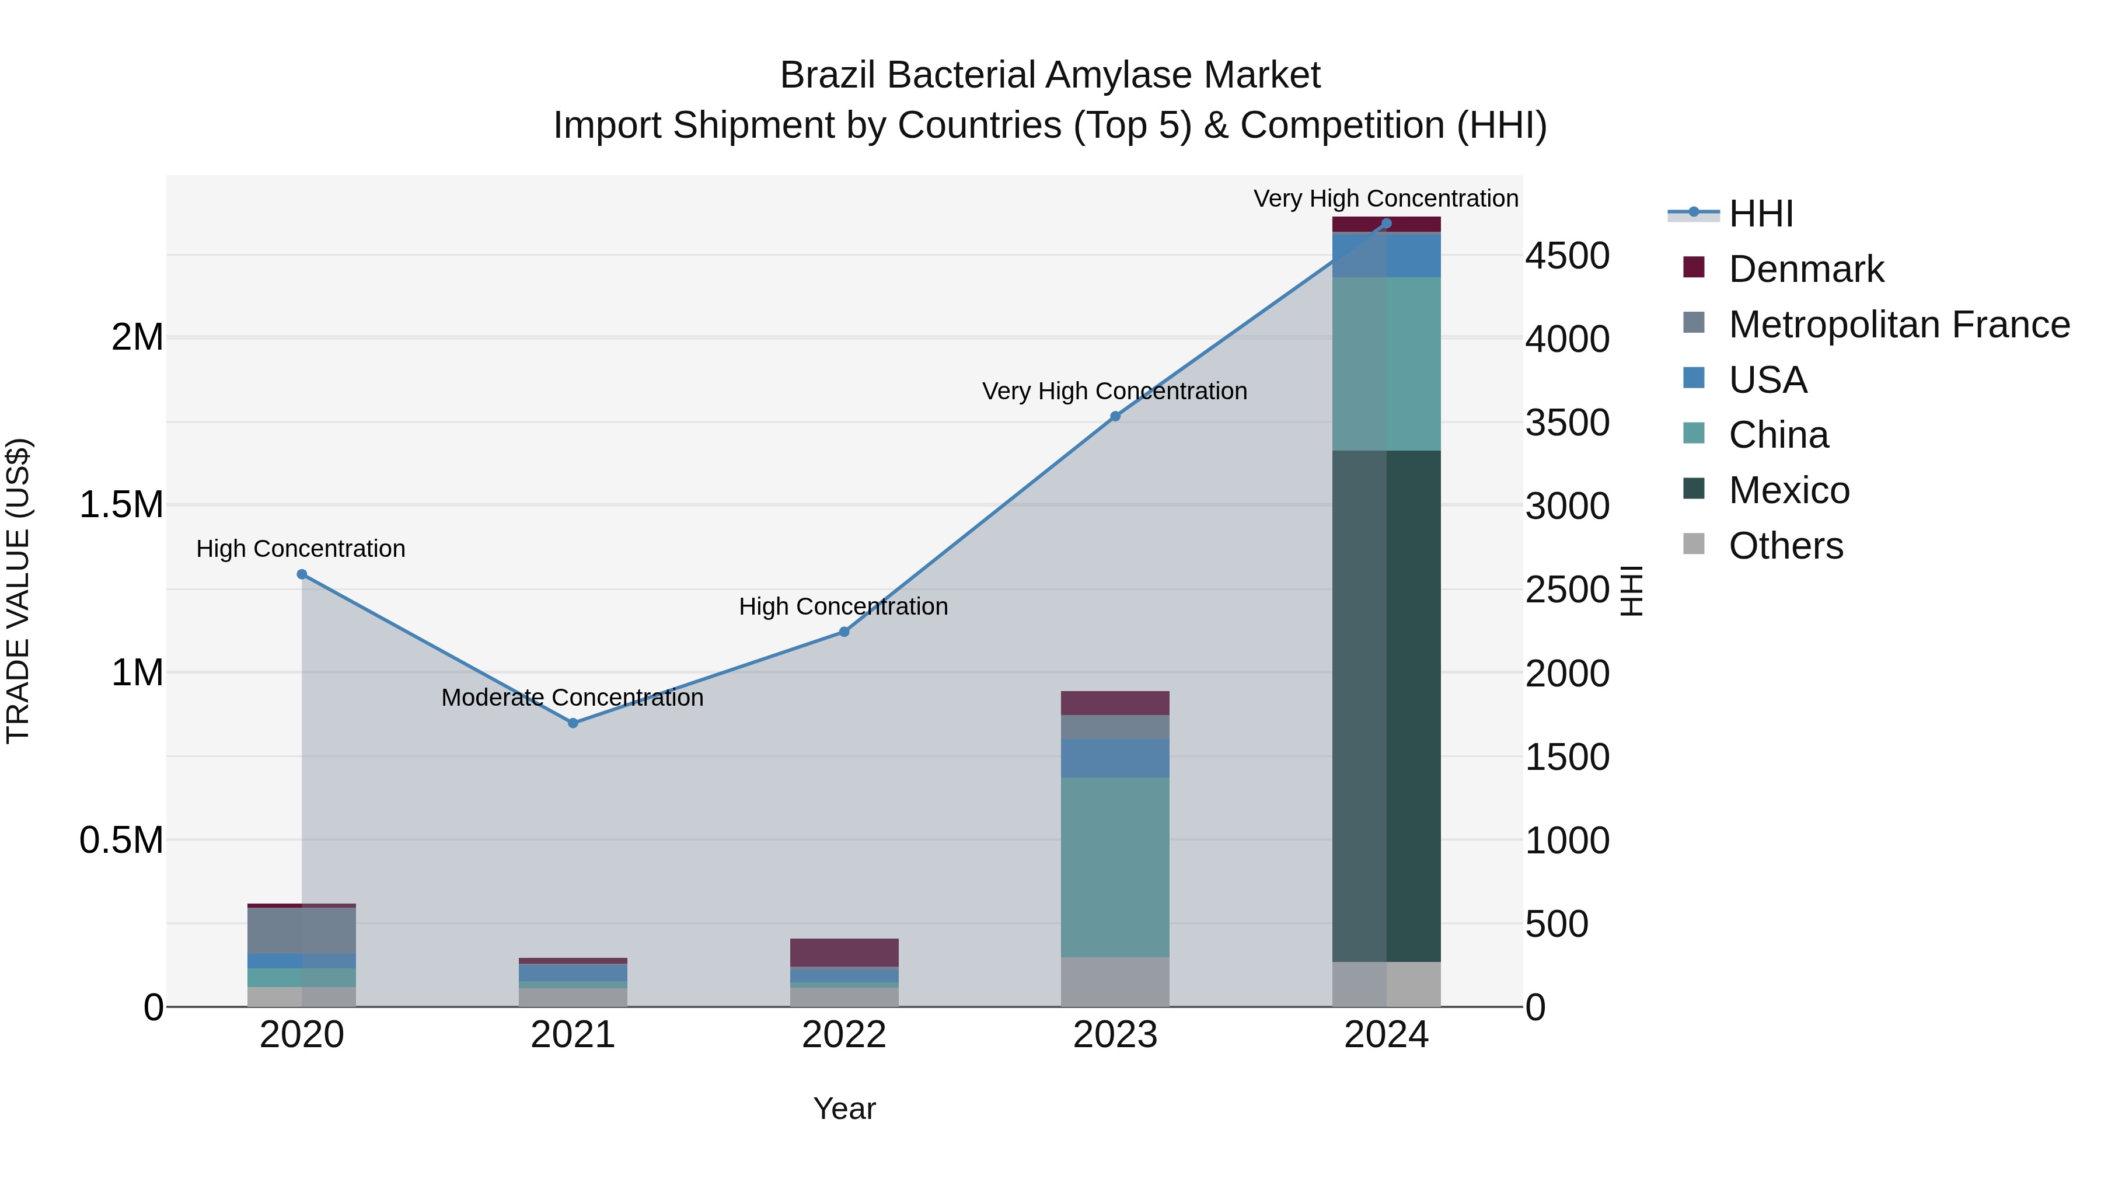Click the rotated 'HHI' right axis title
The image size is (2101, 1182).
pos(1631,591)
